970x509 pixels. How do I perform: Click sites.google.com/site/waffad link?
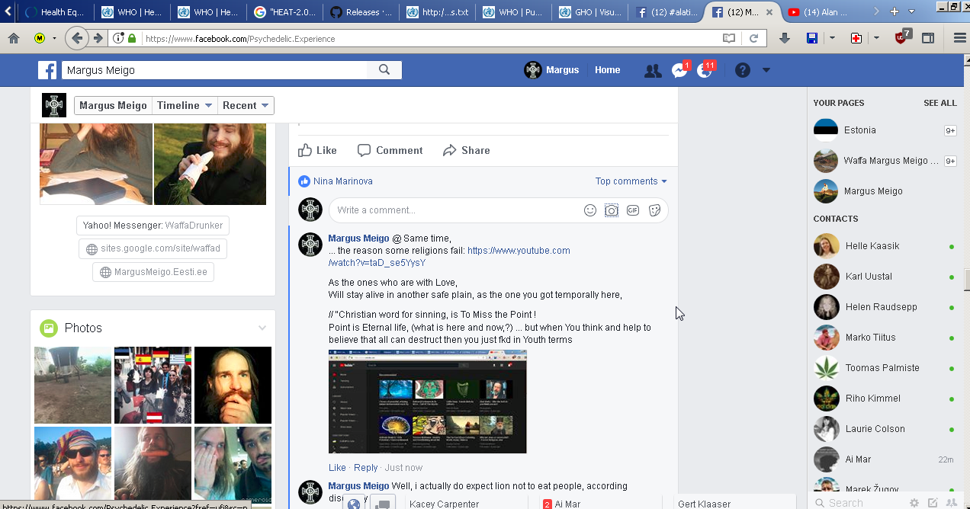pyautogui.click(x=153, y=249)
